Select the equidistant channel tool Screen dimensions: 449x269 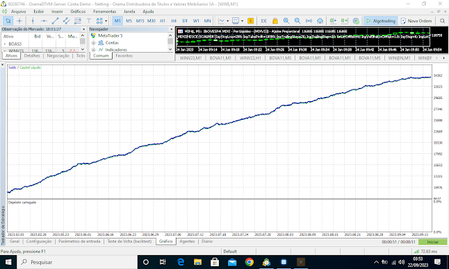[x=67, y=21]
